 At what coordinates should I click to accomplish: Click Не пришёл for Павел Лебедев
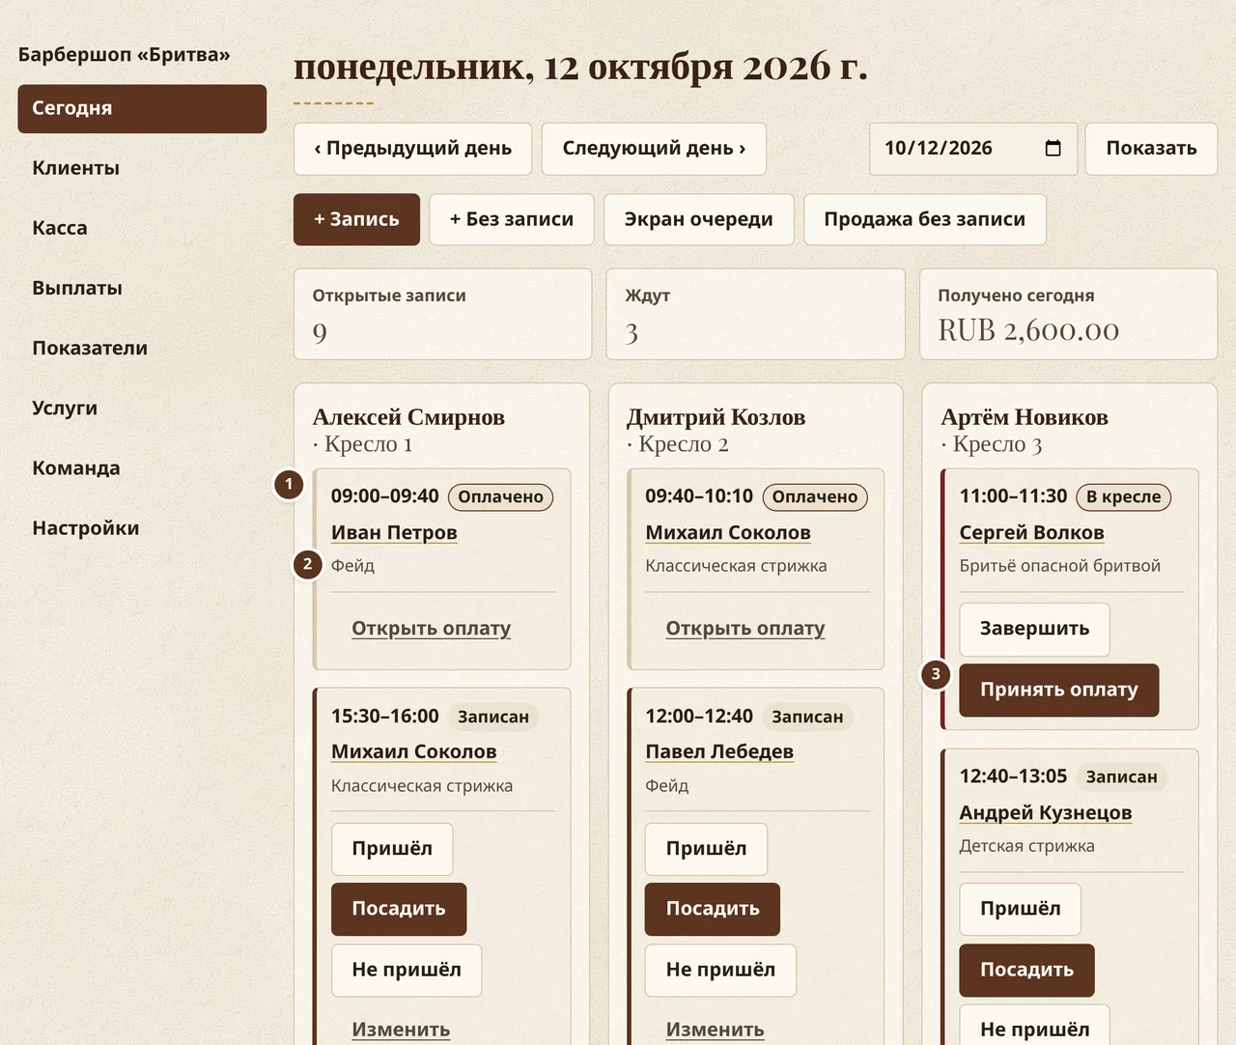[720, 970]
